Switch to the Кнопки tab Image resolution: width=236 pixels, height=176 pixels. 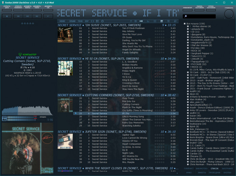coord(228,173)
